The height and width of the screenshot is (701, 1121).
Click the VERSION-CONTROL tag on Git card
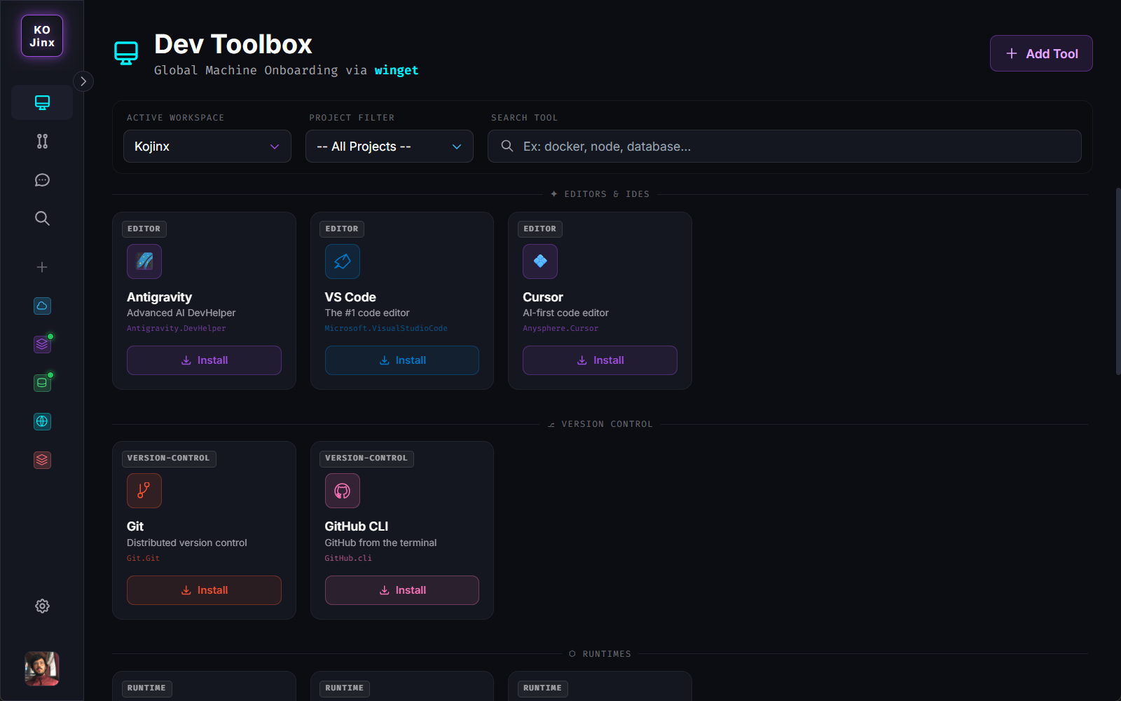(x=169, y=458)
